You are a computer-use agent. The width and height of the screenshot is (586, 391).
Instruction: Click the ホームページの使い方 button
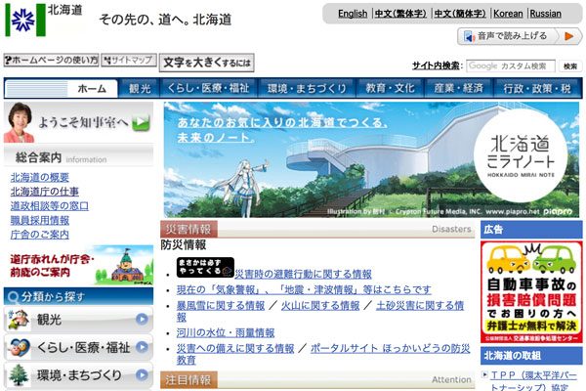(51, 61)
